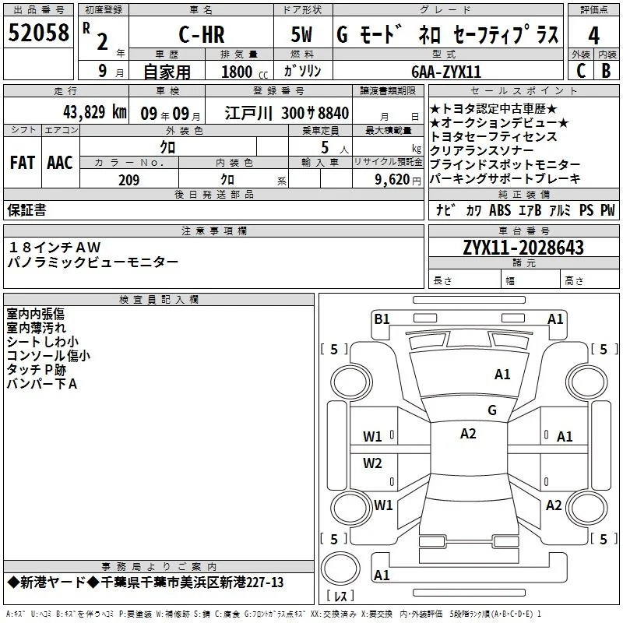Click mileage 43,829 km
Viewport: 623px width, 623px height.
tap(95, 112)
